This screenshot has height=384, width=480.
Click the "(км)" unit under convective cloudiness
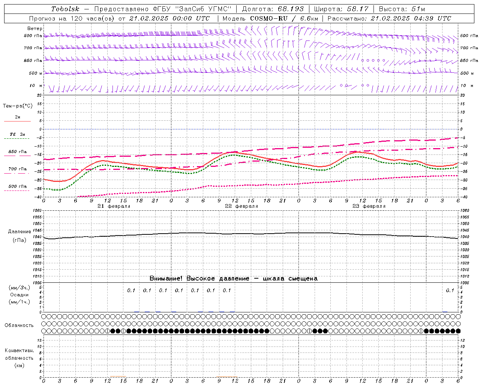[19, 365]
